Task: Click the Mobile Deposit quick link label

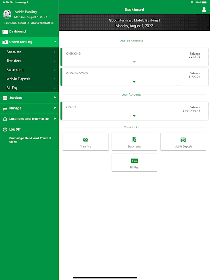Action: tap(183, 147)
